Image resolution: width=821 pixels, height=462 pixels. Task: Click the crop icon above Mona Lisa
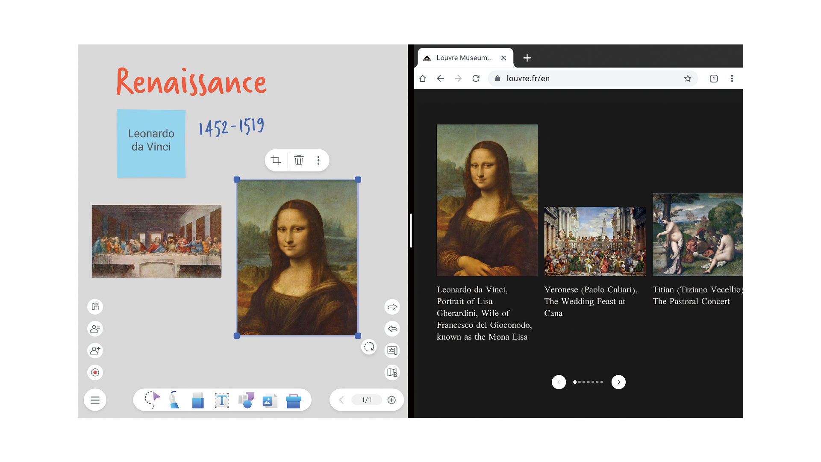coord(276,160)
